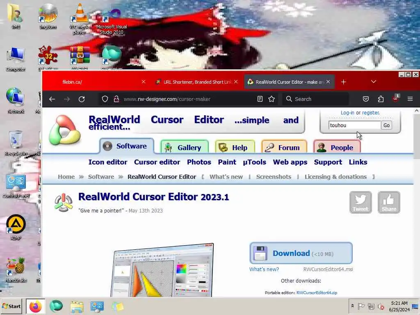The height and width of the screenshot is (315, 420).
Task: Open the register link
Action: click(x=371, y=113)
